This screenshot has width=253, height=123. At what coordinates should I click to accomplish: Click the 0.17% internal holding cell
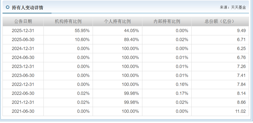(x=167, y=93)
